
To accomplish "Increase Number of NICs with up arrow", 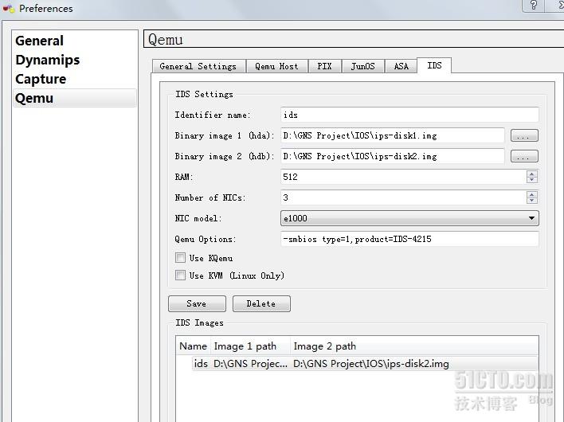I will pos(531,194).
